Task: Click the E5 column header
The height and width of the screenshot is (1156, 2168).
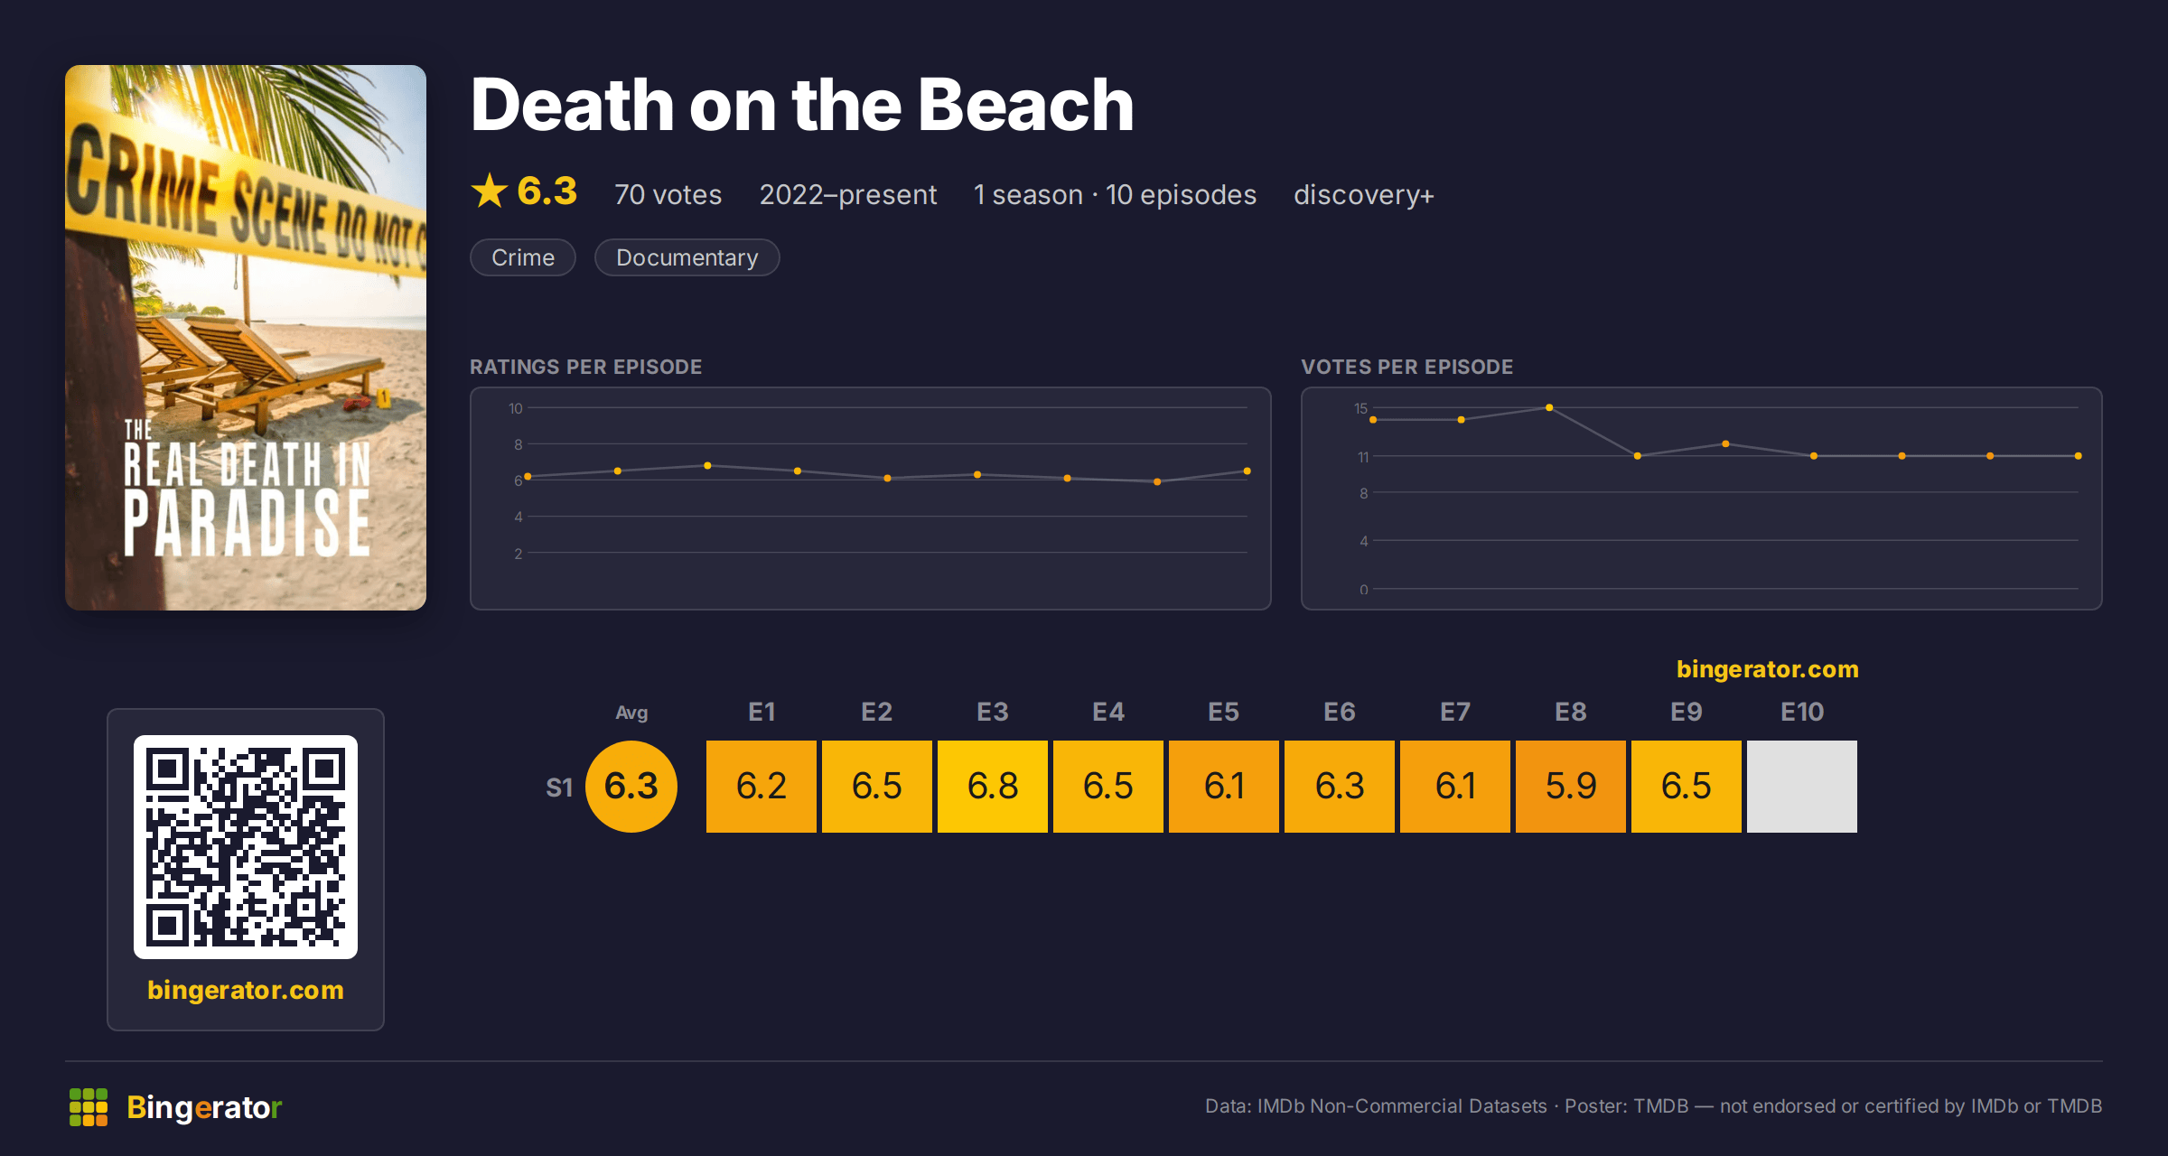Action: click(1224, 712)
